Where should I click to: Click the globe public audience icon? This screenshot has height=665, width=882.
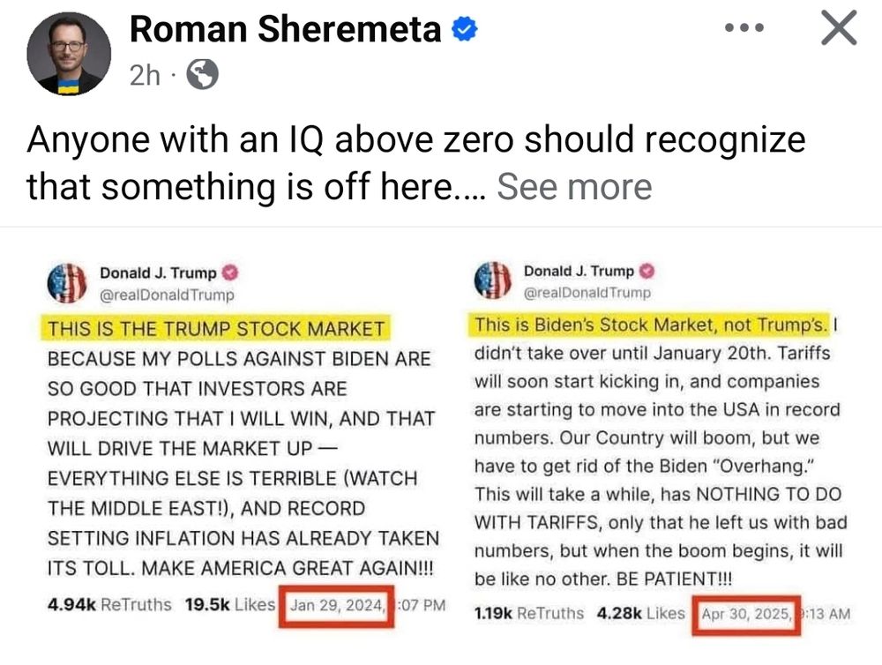(203, 74)
